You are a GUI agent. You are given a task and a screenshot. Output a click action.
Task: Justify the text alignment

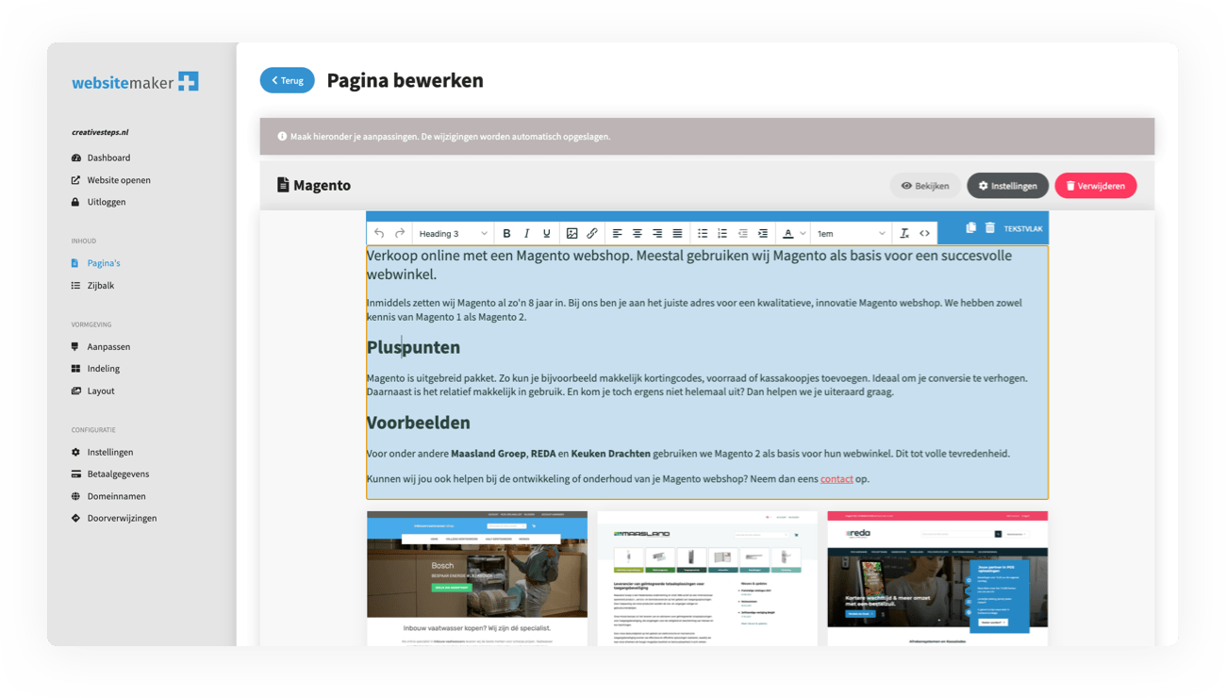pos(677,233)
